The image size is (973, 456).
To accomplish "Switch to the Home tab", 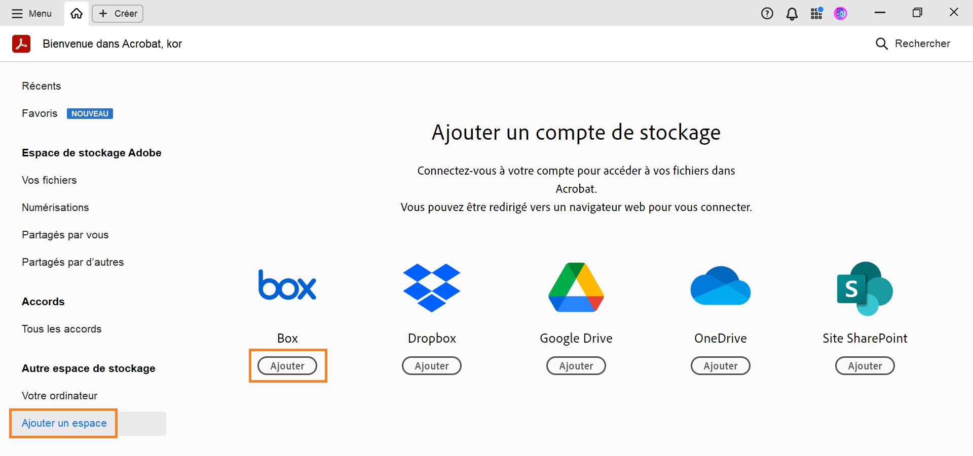I will point(76,14).
